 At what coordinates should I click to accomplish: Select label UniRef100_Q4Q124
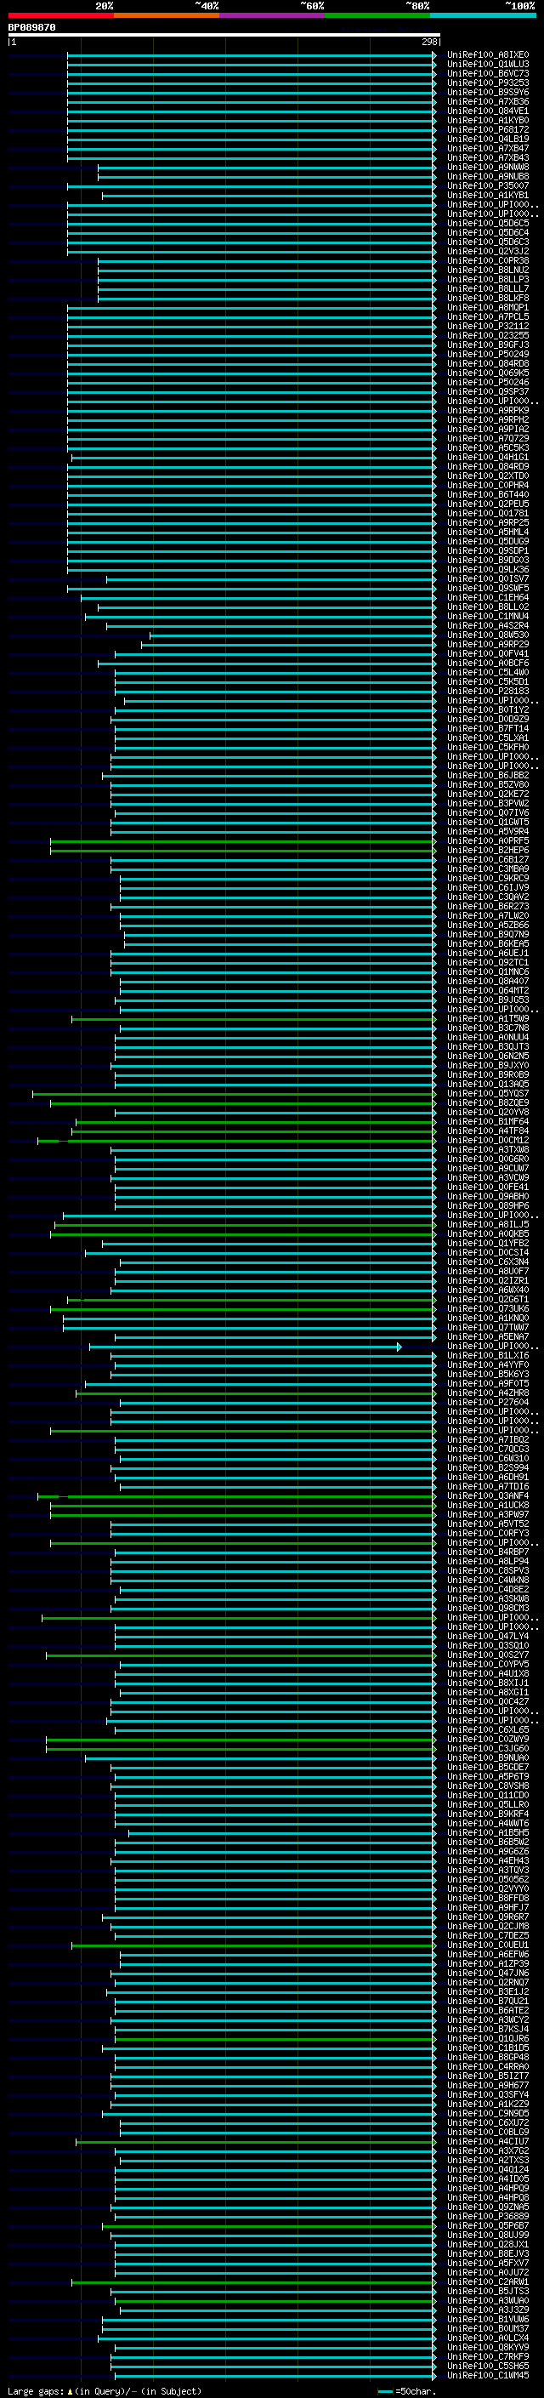pyautogui.click(x=488, y=2169)
